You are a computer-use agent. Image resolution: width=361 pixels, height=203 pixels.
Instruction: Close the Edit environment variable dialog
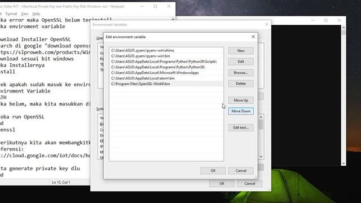[253, 37]
